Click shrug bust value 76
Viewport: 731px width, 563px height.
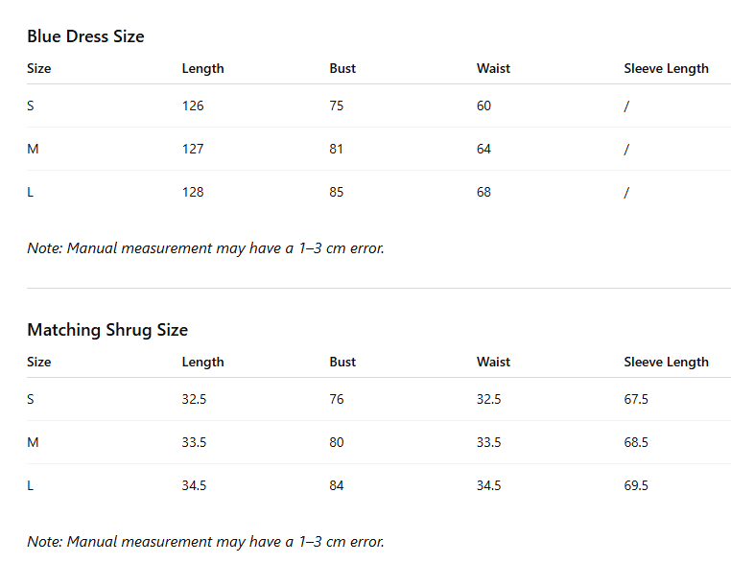click(x=336, y=399)
